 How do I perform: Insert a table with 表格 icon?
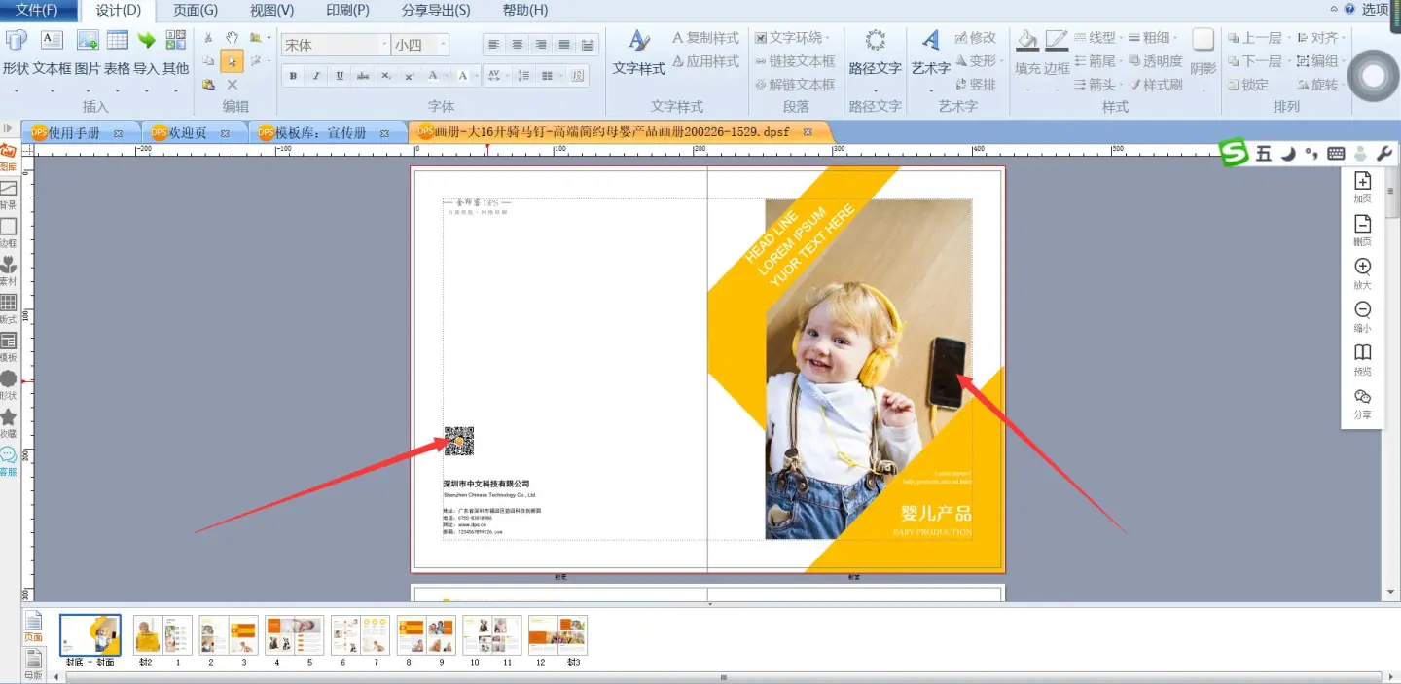[118, 41]
